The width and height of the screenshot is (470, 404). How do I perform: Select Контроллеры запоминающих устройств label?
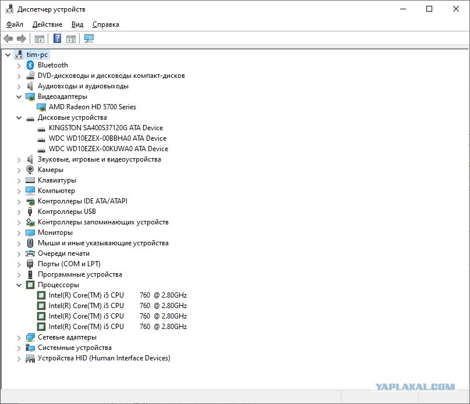pyautogui.click(x=103, y=222)
